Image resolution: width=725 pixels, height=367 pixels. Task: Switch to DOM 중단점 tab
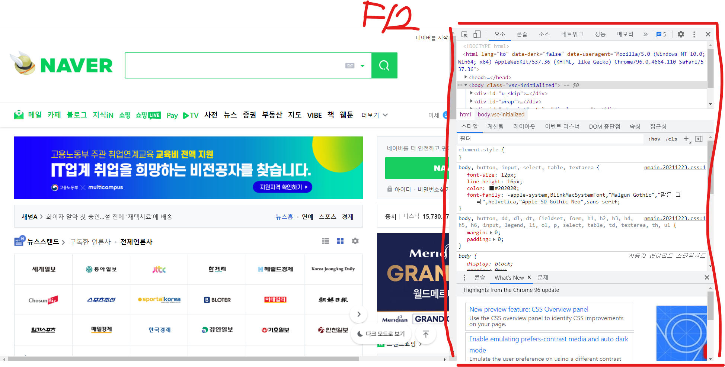pyautogui.click(x=604, y=126)
